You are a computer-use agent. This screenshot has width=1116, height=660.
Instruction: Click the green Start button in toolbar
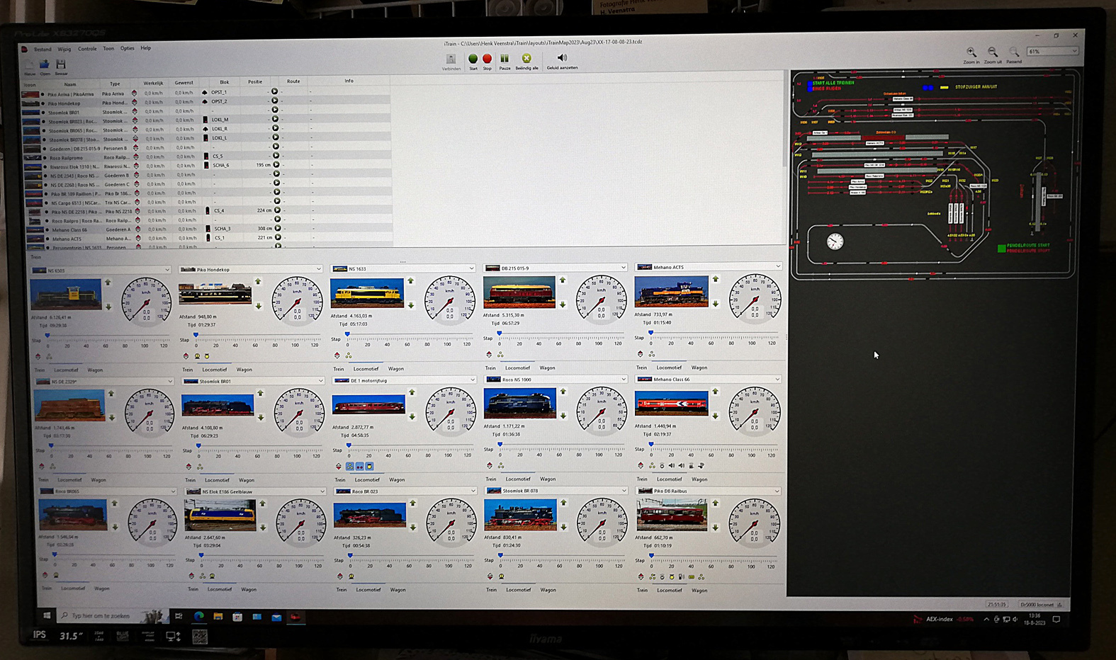pyautogui.click(x=473, y=59)
